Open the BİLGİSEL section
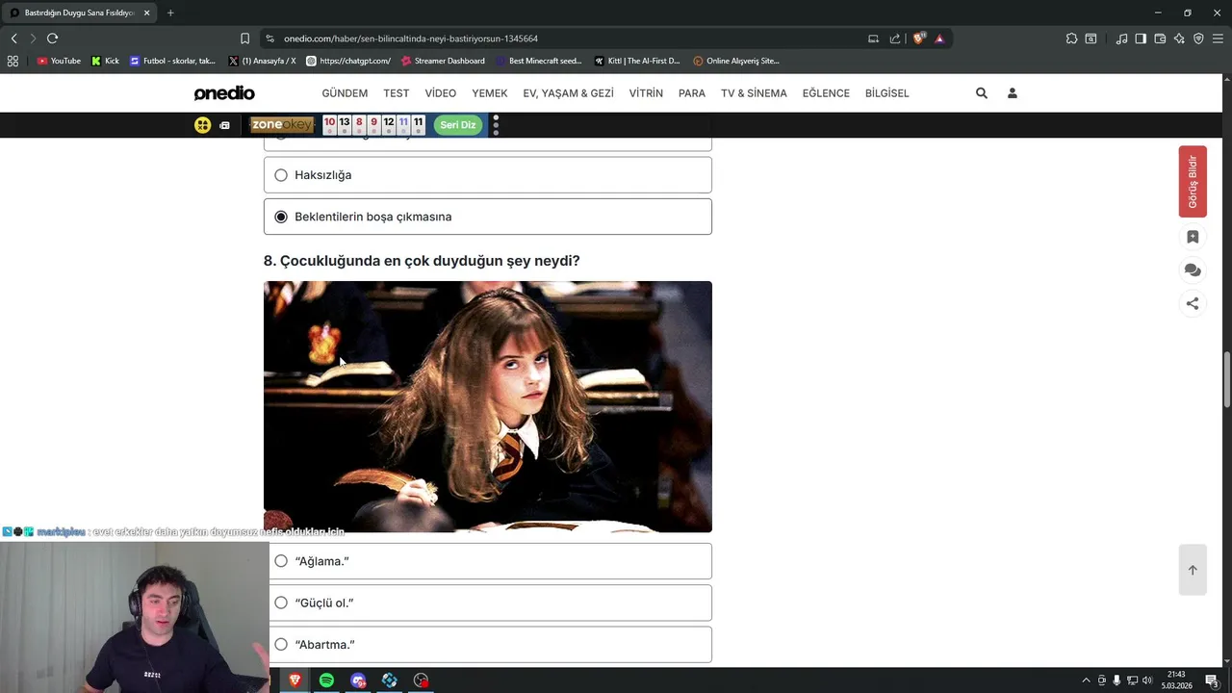Screen dimensions: 1232x693 tap(887, 93)
